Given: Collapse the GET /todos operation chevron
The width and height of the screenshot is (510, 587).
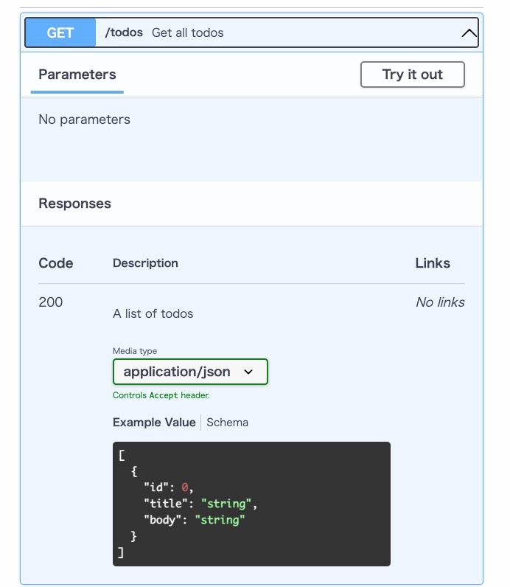Looking at the screenshot, I should [469, 33].
